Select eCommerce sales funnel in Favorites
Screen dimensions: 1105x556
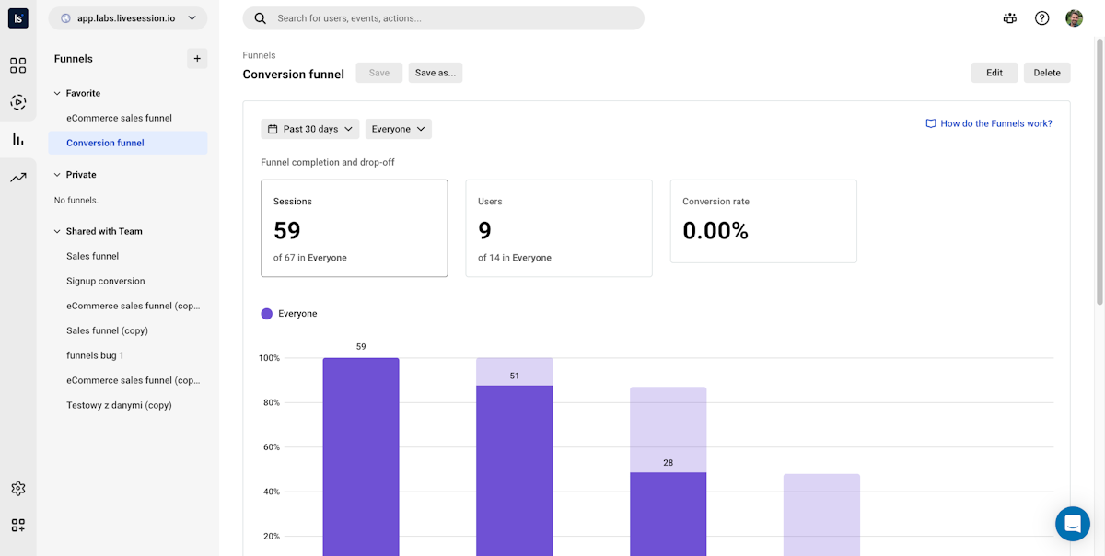tap(119, 118)
